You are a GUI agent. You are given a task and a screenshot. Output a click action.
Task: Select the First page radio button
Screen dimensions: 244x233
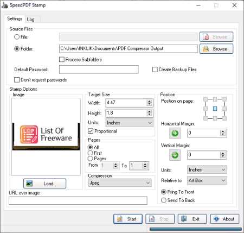pos(90,153)
